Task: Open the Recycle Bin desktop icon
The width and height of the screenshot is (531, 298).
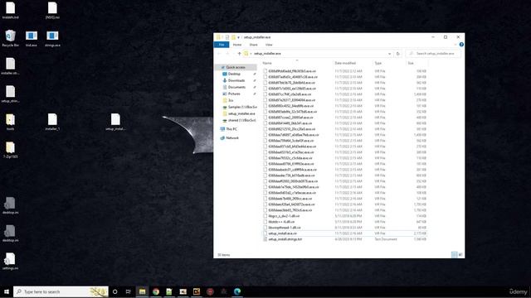Action: (10, 38)
